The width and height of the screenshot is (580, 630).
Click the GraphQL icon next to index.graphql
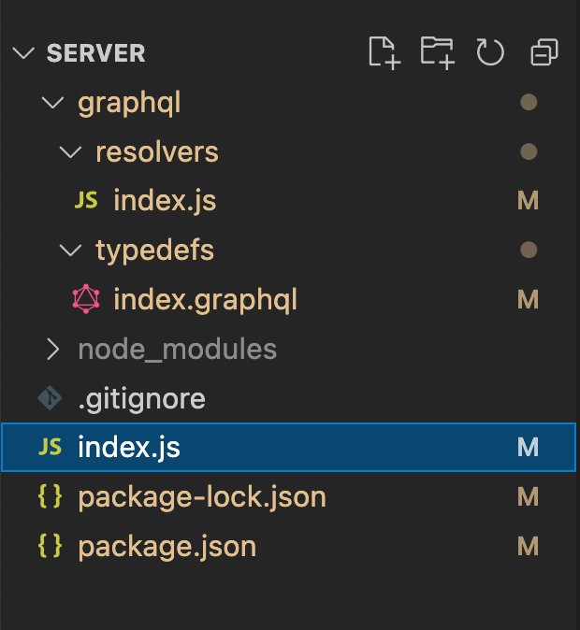click(x=86, y=299)
